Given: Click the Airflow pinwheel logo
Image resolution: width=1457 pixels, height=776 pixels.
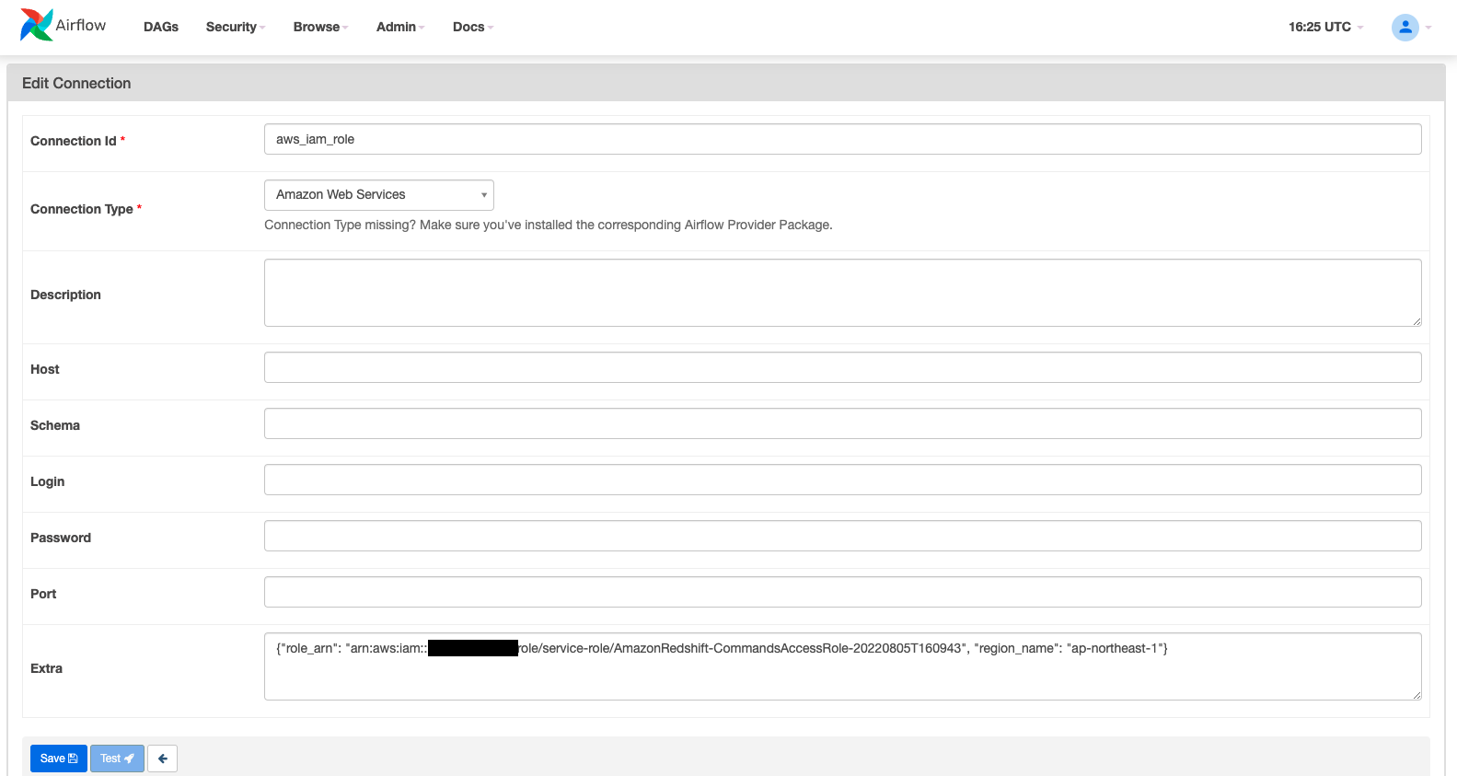Looking at the screenshot, I should coord(37,26).
